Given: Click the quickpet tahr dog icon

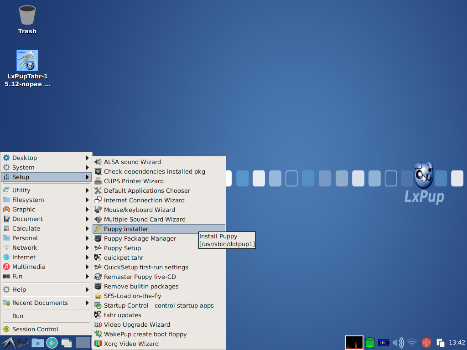Looking at the screenshot, I should tap(98, 257).
